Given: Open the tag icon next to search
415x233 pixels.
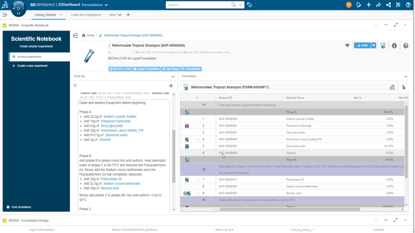Looking at the screenshot, I should tap(249, 5).
